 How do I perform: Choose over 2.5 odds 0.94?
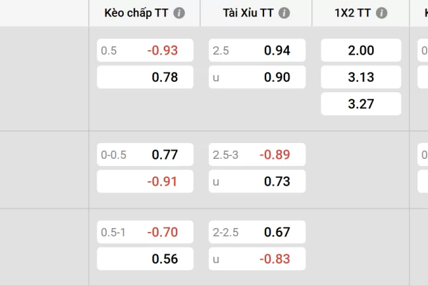(257, 51)
